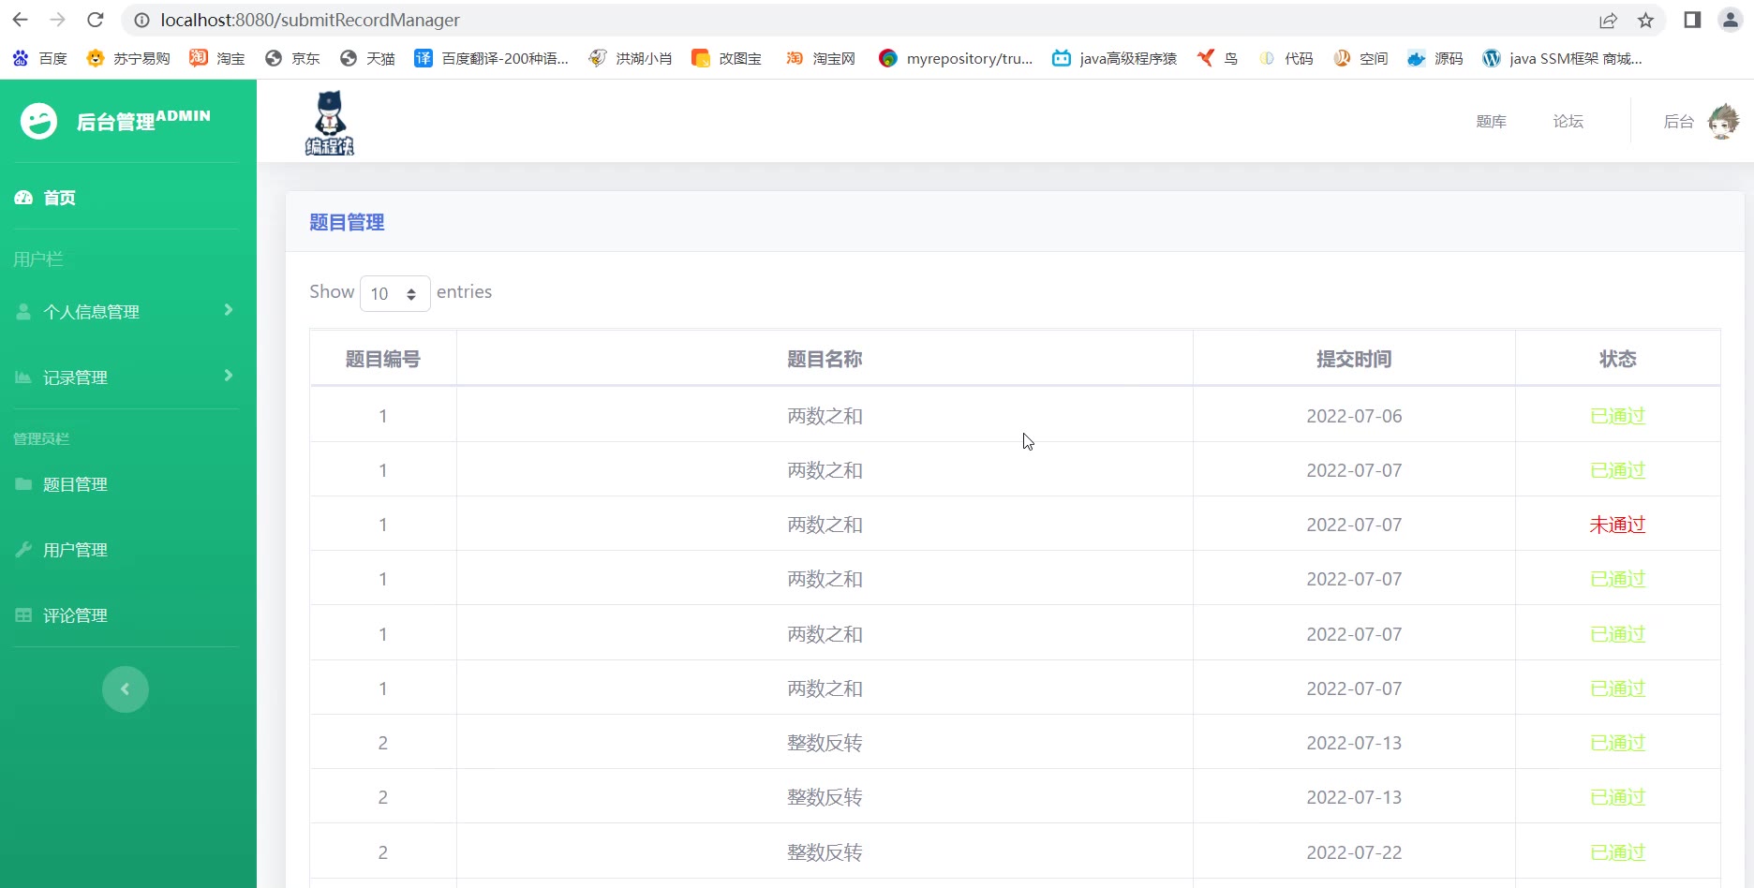Click 已通过 status in 2022-07-22 row
Viewport: 1754px width, 888px height.
1617,852
